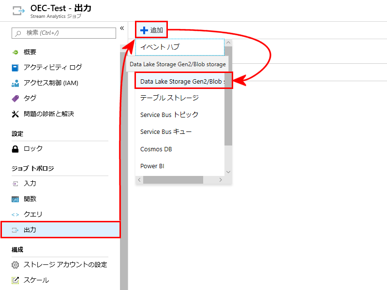The height and width of the screenshot is (290, 387).
Task: Click the ジョブ トポロジ section heading
Action: [x=33, y=168]
